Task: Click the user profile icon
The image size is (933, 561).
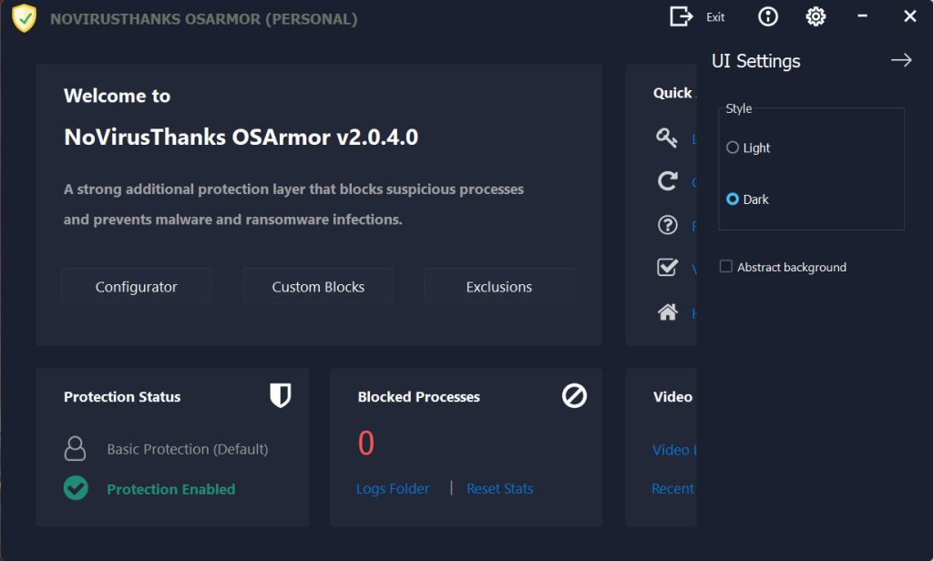Action: click(75, 449)
